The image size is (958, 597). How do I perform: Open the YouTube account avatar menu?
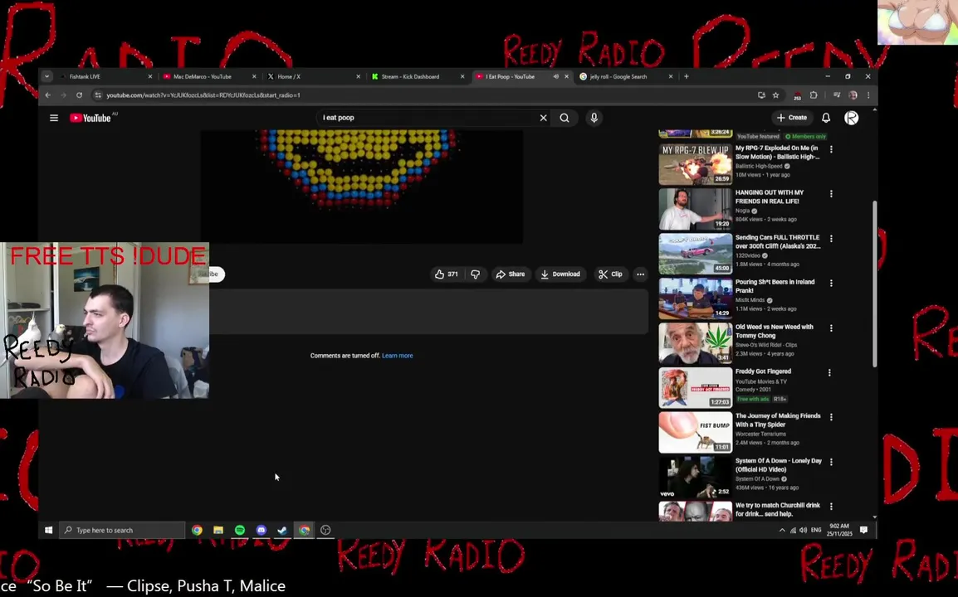pyautogui.click(x=851, y=118)
